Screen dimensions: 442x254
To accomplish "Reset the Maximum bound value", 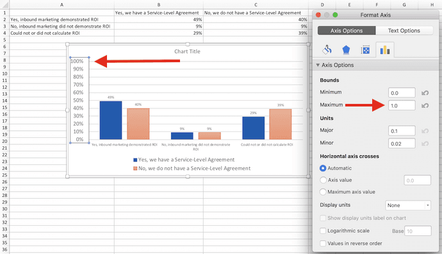I will click(x=425, y=106).
